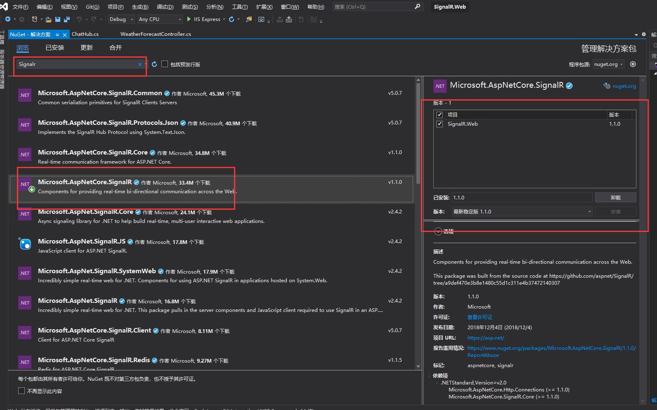
Task: Open the latest stable version dropdown
Action: pyautogui.click(x=522, y=211)
